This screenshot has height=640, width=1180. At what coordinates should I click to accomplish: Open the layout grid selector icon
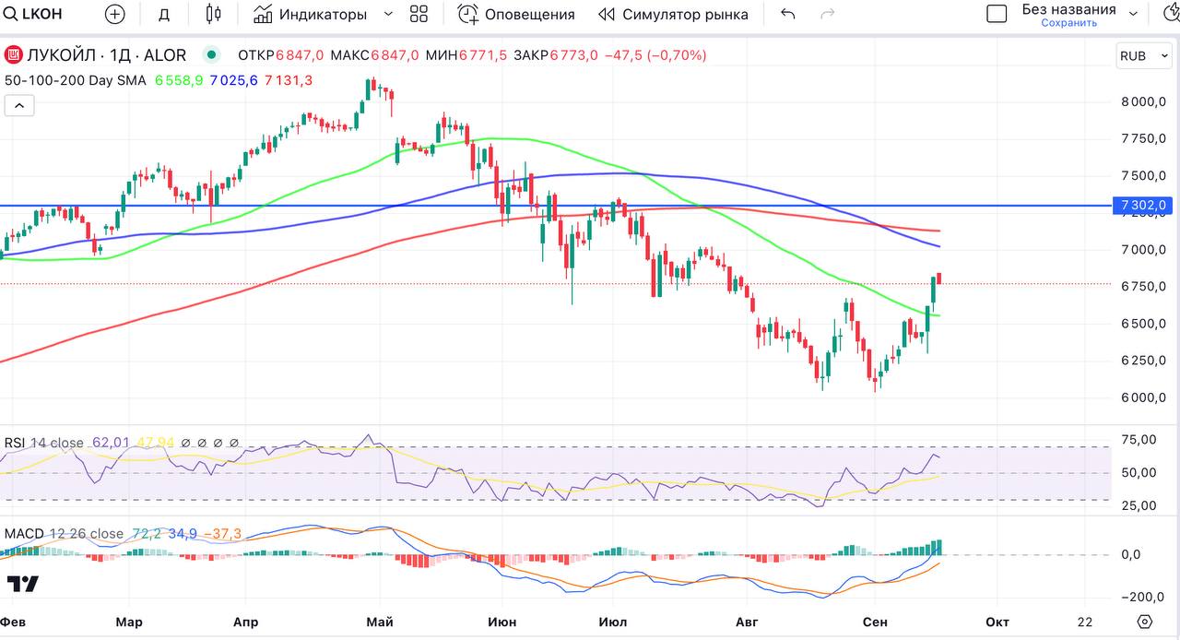(x=419, y=14)
